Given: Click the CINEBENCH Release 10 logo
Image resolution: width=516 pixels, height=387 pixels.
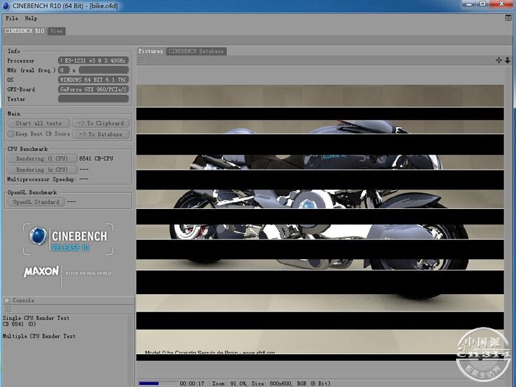Looking at the screenshot, I should tap(68, 240).
